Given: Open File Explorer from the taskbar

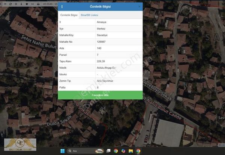Looking at the screenshot, I should [x=130, y=151].
